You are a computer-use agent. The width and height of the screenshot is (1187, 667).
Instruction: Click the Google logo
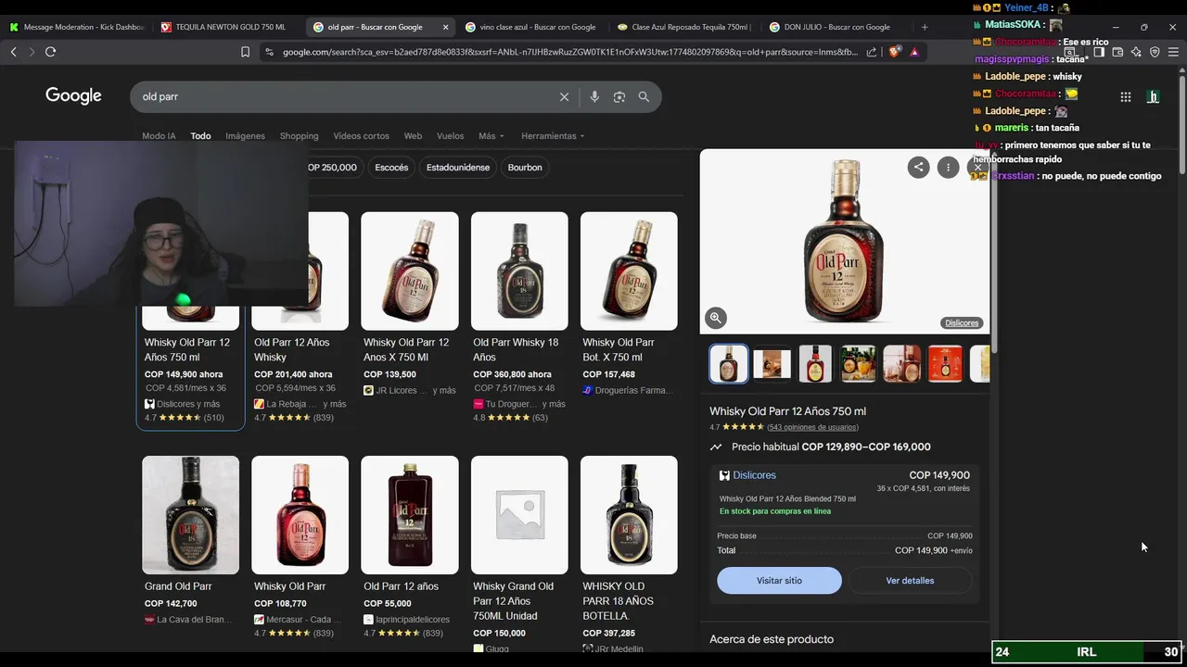[x=73, y=95]
